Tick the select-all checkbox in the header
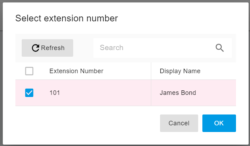This screenshot has width=250, height=146. coord(29,71)
